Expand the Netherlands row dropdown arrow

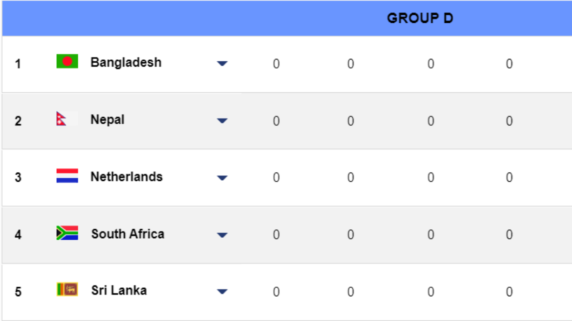pos(222,178)
